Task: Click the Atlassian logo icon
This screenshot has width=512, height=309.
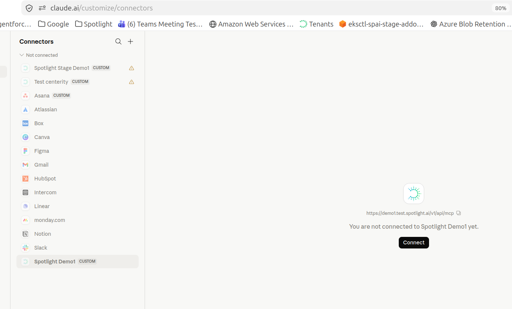Action: pyautogui.click(x=25, y=109)
